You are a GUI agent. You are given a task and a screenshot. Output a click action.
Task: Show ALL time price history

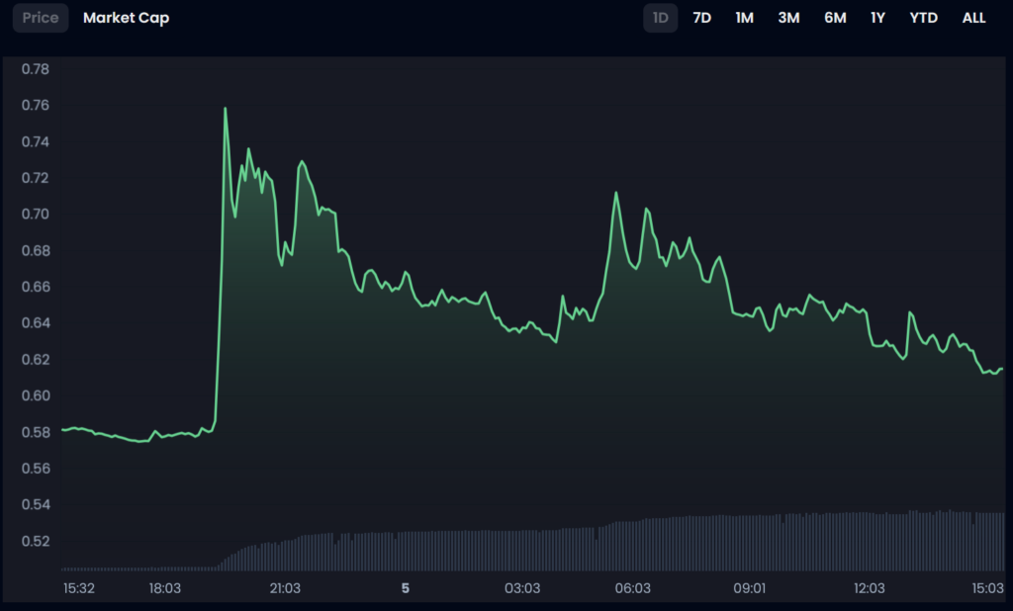coord(973,18)
